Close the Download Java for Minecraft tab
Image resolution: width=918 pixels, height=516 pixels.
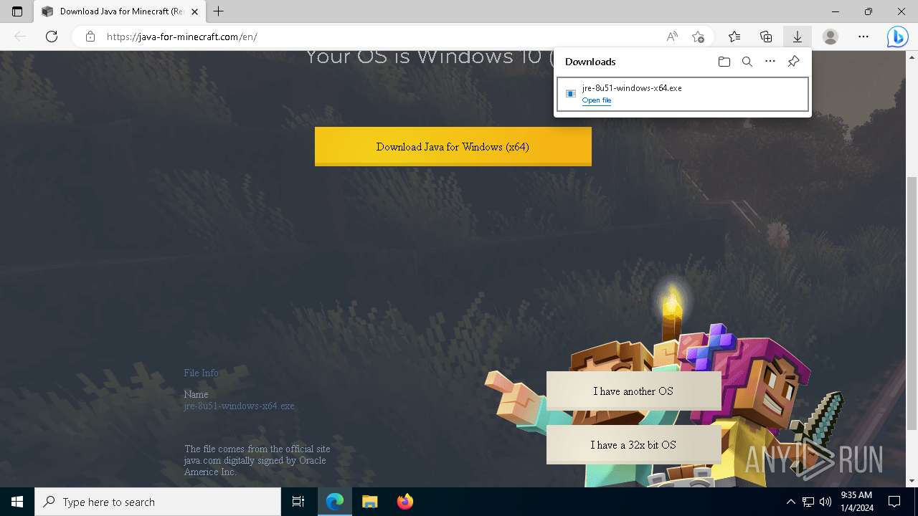pos(194,11)
